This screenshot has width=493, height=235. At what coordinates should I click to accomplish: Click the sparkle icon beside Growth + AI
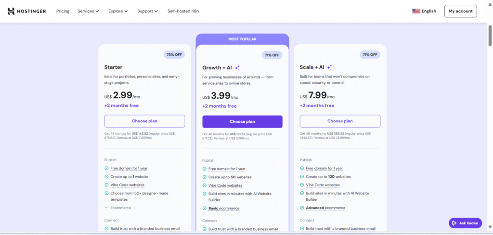[237, 68]
